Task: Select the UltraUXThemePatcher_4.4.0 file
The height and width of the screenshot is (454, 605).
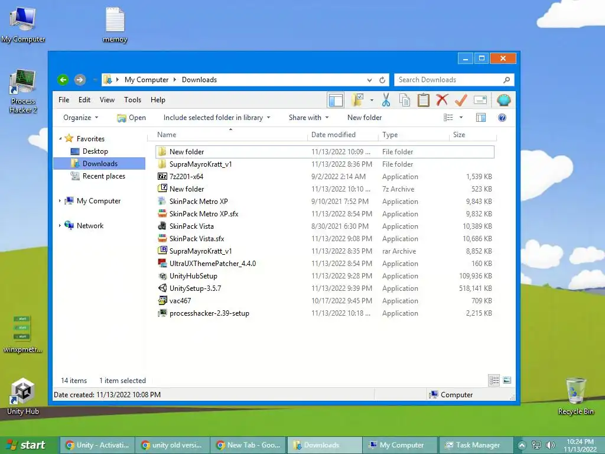Action: tap(325, 264)
